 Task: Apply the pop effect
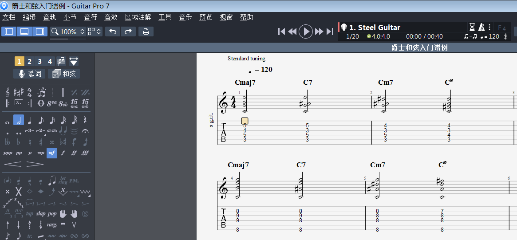pyautogui.click(x=52, y=214)
